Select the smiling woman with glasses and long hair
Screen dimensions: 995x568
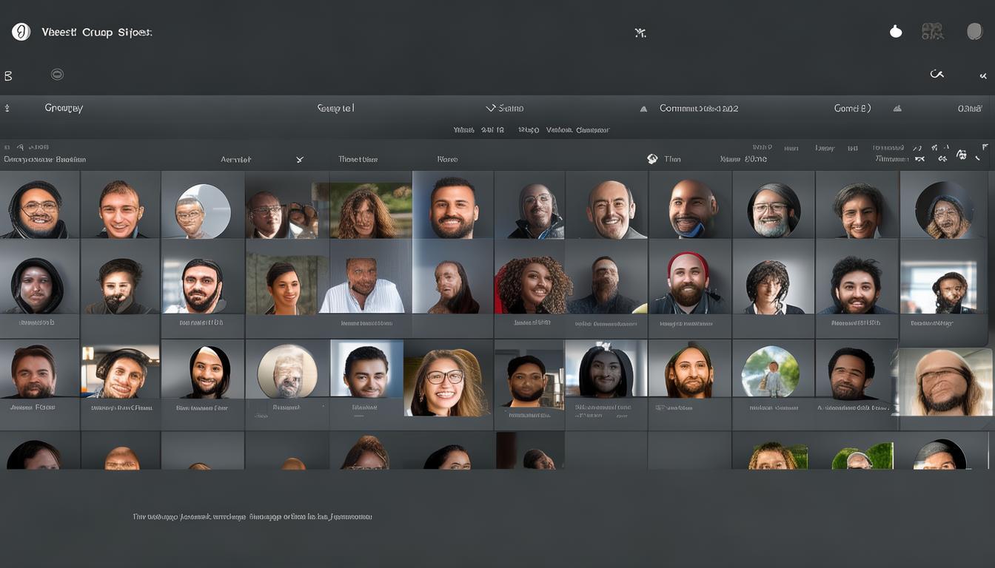pyautogui.click(x=448, y=383)
